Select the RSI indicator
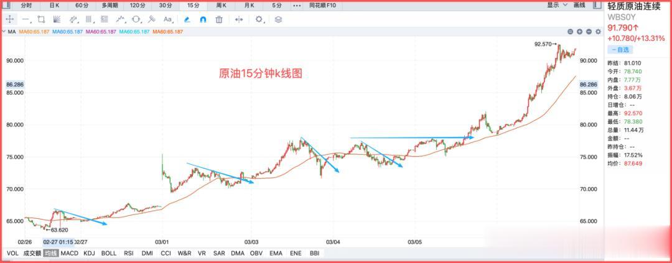Screen dimensions: 672x263 pyautogui.click(x=129, y=253)
